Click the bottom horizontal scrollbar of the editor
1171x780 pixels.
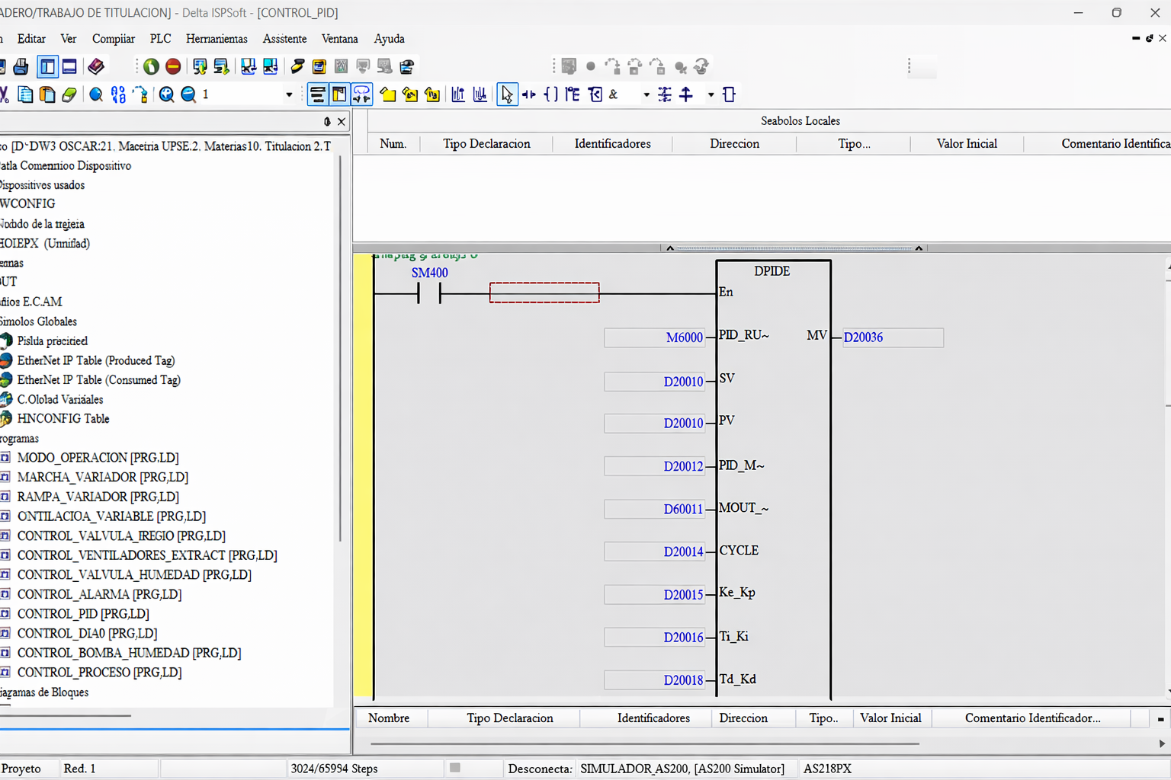pos(644,743)
